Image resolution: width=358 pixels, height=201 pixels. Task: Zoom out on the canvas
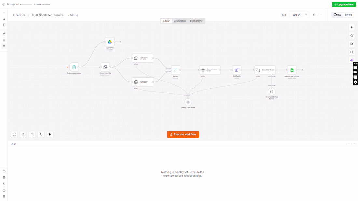[32, 134]
